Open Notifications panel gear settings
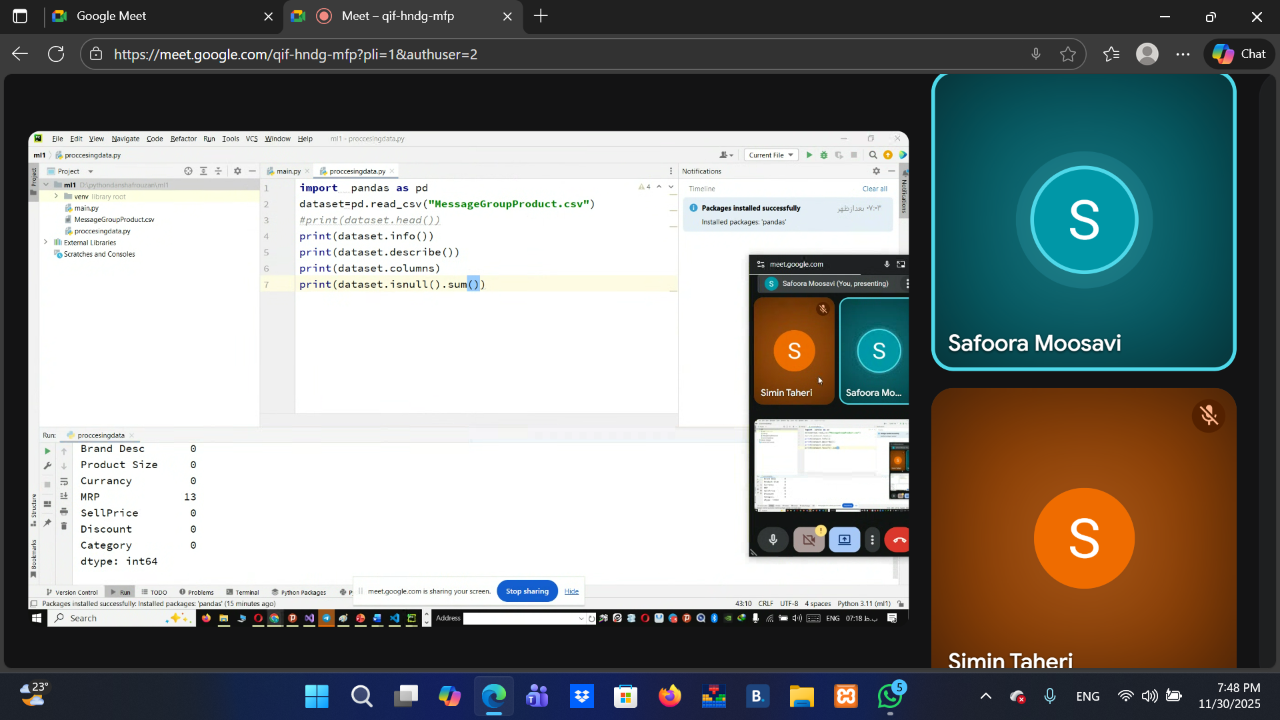This screenshot has width=1280, height=720. pyautogui.click(x=876, y=171)
